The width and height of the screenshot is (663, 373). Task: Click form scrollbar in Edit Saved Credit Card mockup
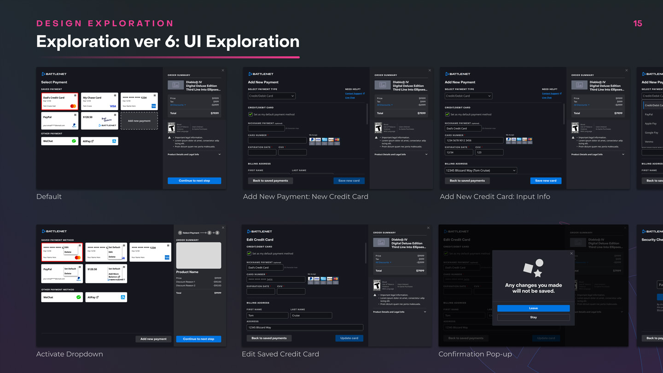366,253
